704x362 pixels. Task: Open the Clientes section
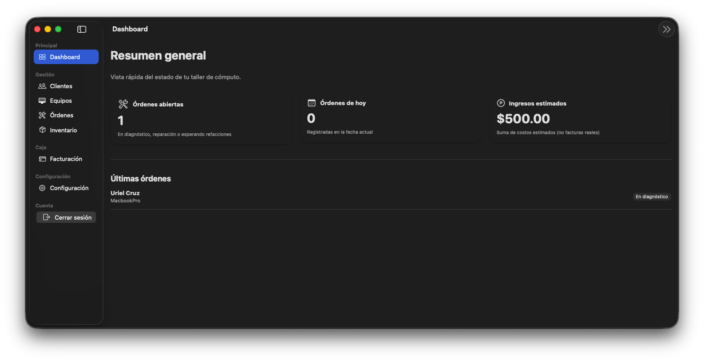pyautogui.click(x=61, y=86)
